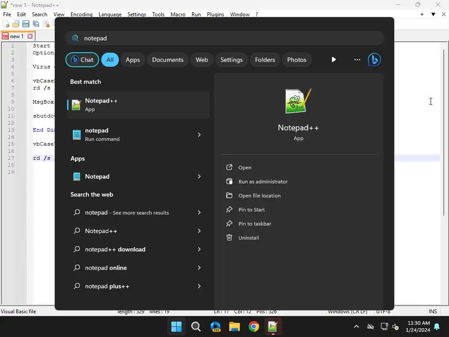This screenshot has height=337, width=449.
Task: Click the 'notepad online' web suggestion
Action: coord(106,268)
